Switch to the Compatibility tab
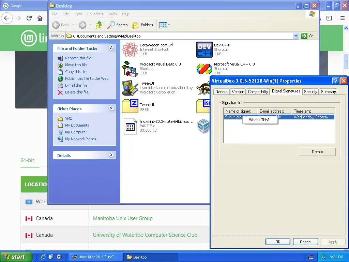 pos(258,92)
